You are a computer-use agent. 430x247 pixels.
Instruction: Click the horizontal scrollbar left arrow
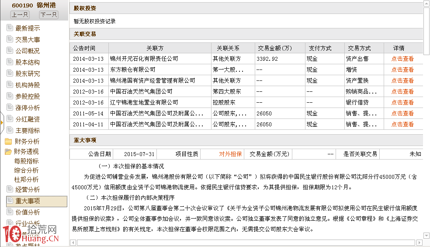[x=73, y=243]
